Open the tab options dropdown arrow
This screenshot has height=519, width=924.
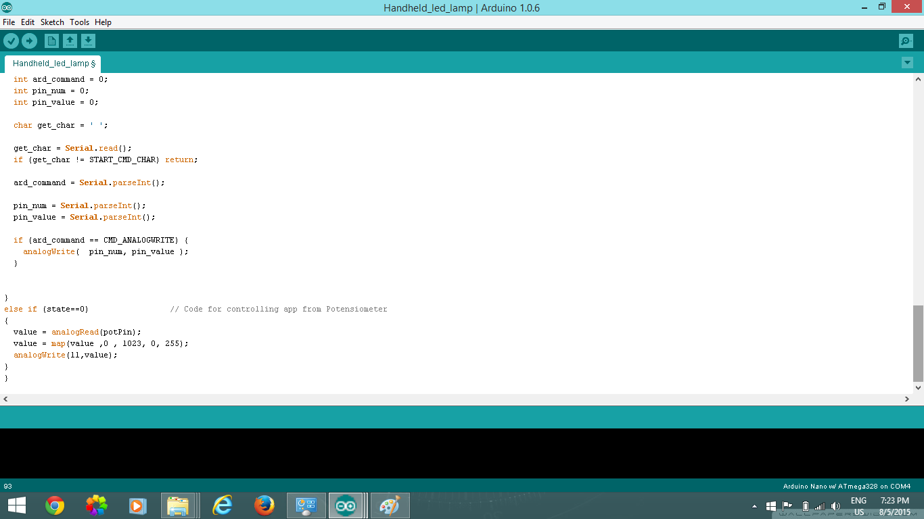tap(907, 63)
